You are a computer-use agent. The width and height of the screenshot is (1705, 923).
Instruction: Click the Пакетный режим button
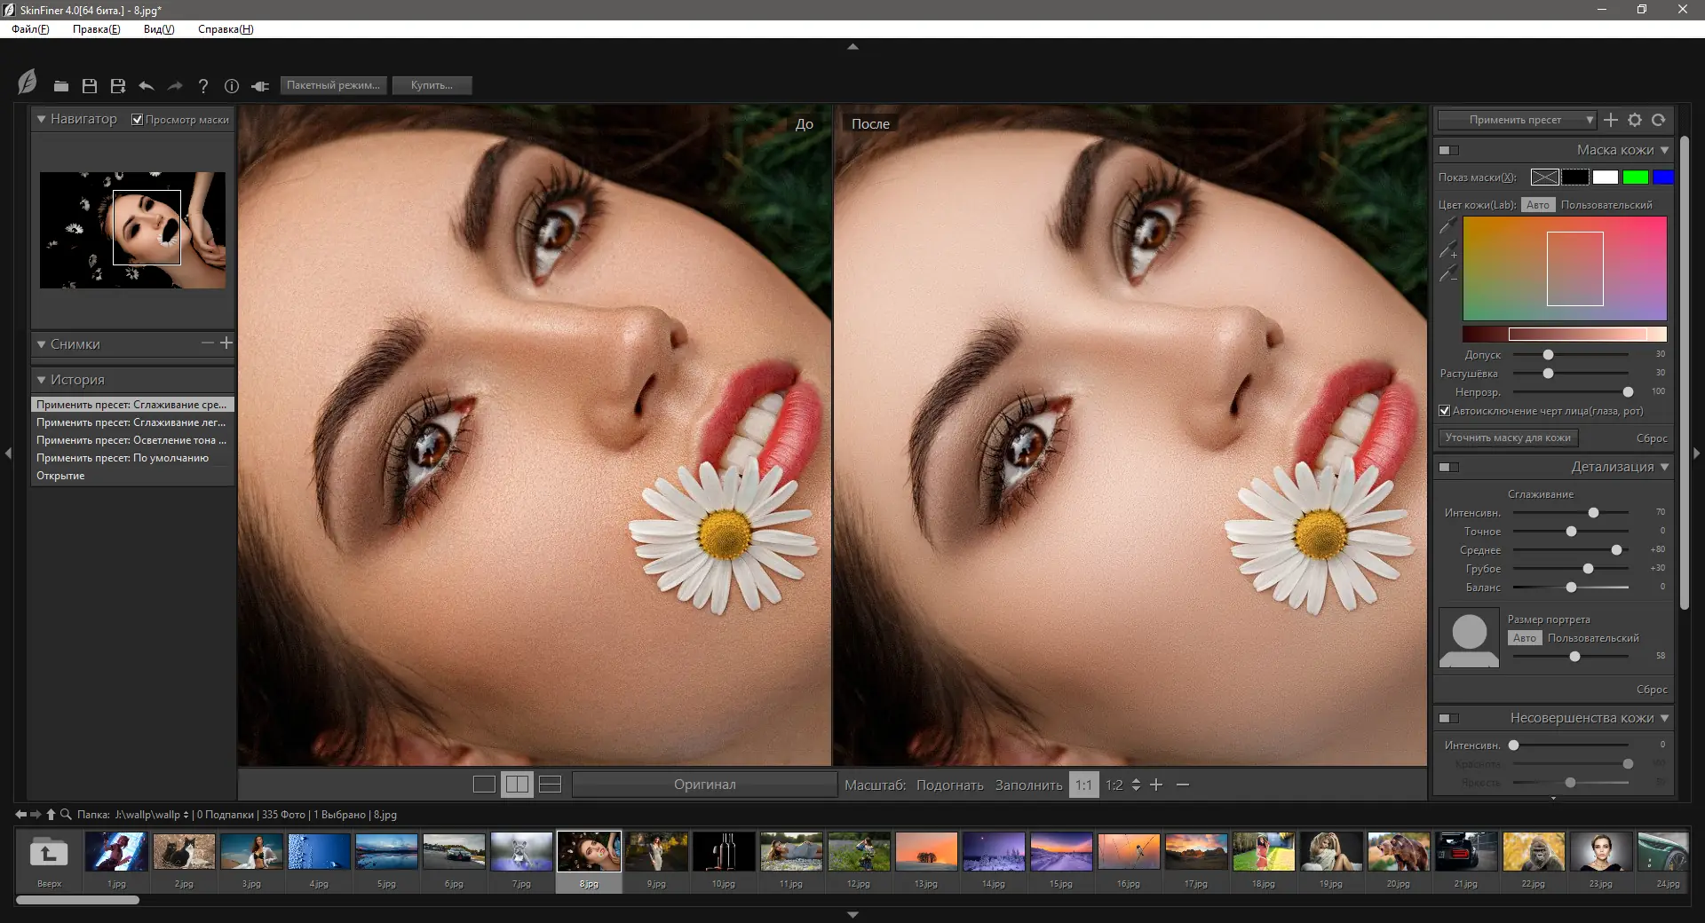(x=333, y=85)
